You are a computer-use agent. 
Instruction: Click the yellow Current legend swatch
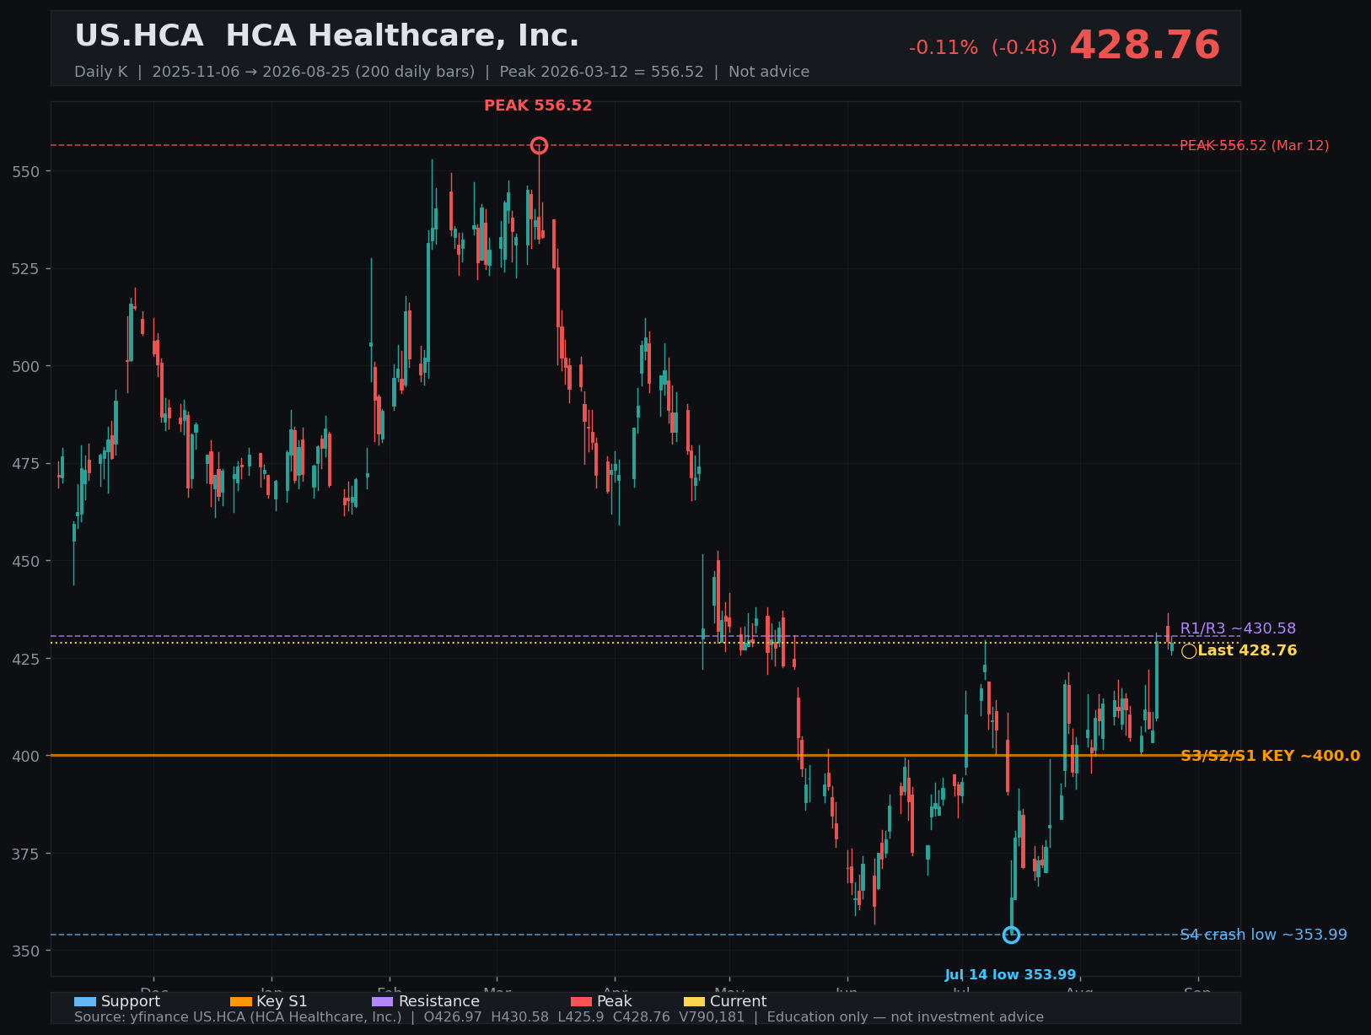tap(694, 1002)
